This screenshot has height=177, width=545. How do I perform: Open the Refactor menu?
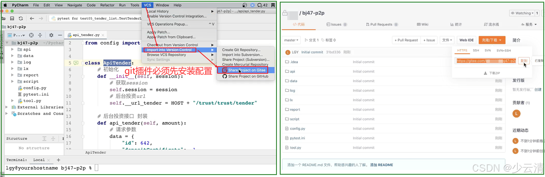107,5
